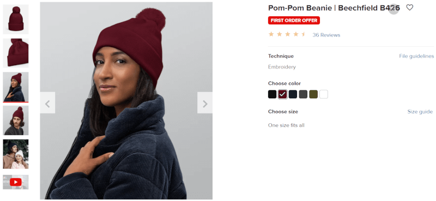Open the 36 Reviews link
The image size is (436, 201).
pyautogui.click(x=326, y=35)
